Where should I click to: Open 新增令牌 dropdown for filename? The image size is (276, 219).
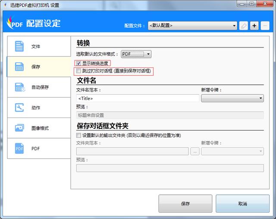click(x=232, y=98)
